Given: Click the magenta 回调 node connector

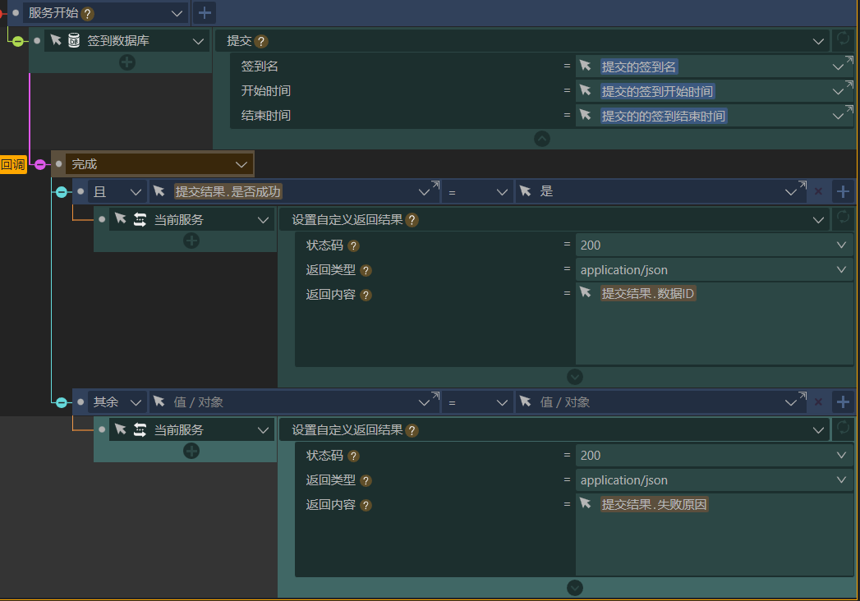Looking at the screenshot, I should click(40, 164).
